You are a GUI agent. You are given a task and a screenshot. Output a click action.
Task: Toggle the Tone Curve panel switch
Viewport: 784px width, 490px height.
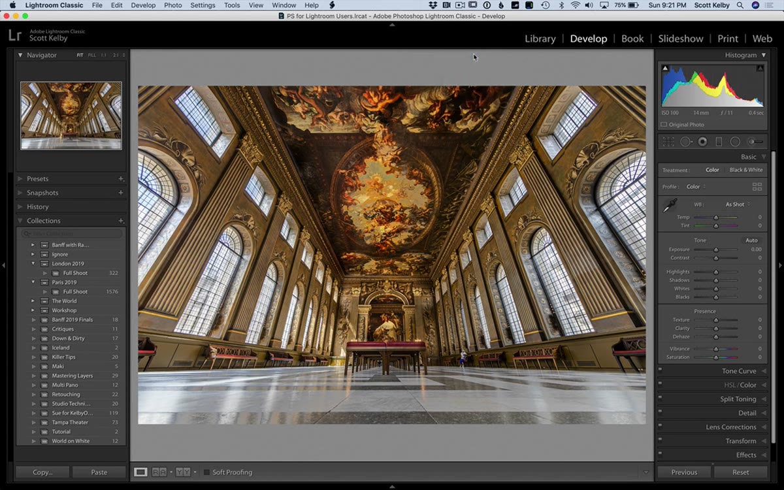click(661, 370)
